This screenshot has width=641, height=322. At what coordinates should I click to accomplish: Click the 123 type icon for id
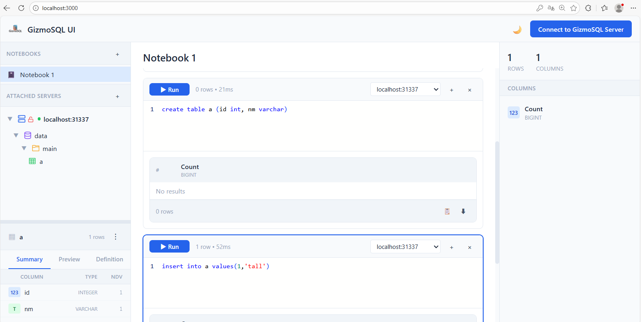pos(14,292)
